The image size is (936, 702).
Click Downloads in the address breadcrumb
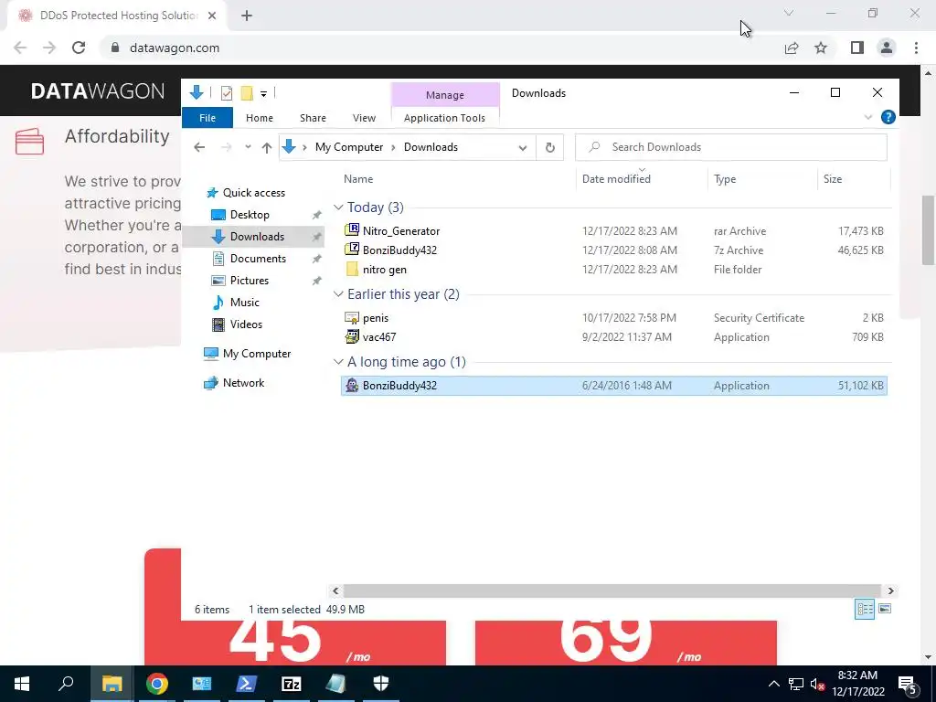click(x=431, y=147)
